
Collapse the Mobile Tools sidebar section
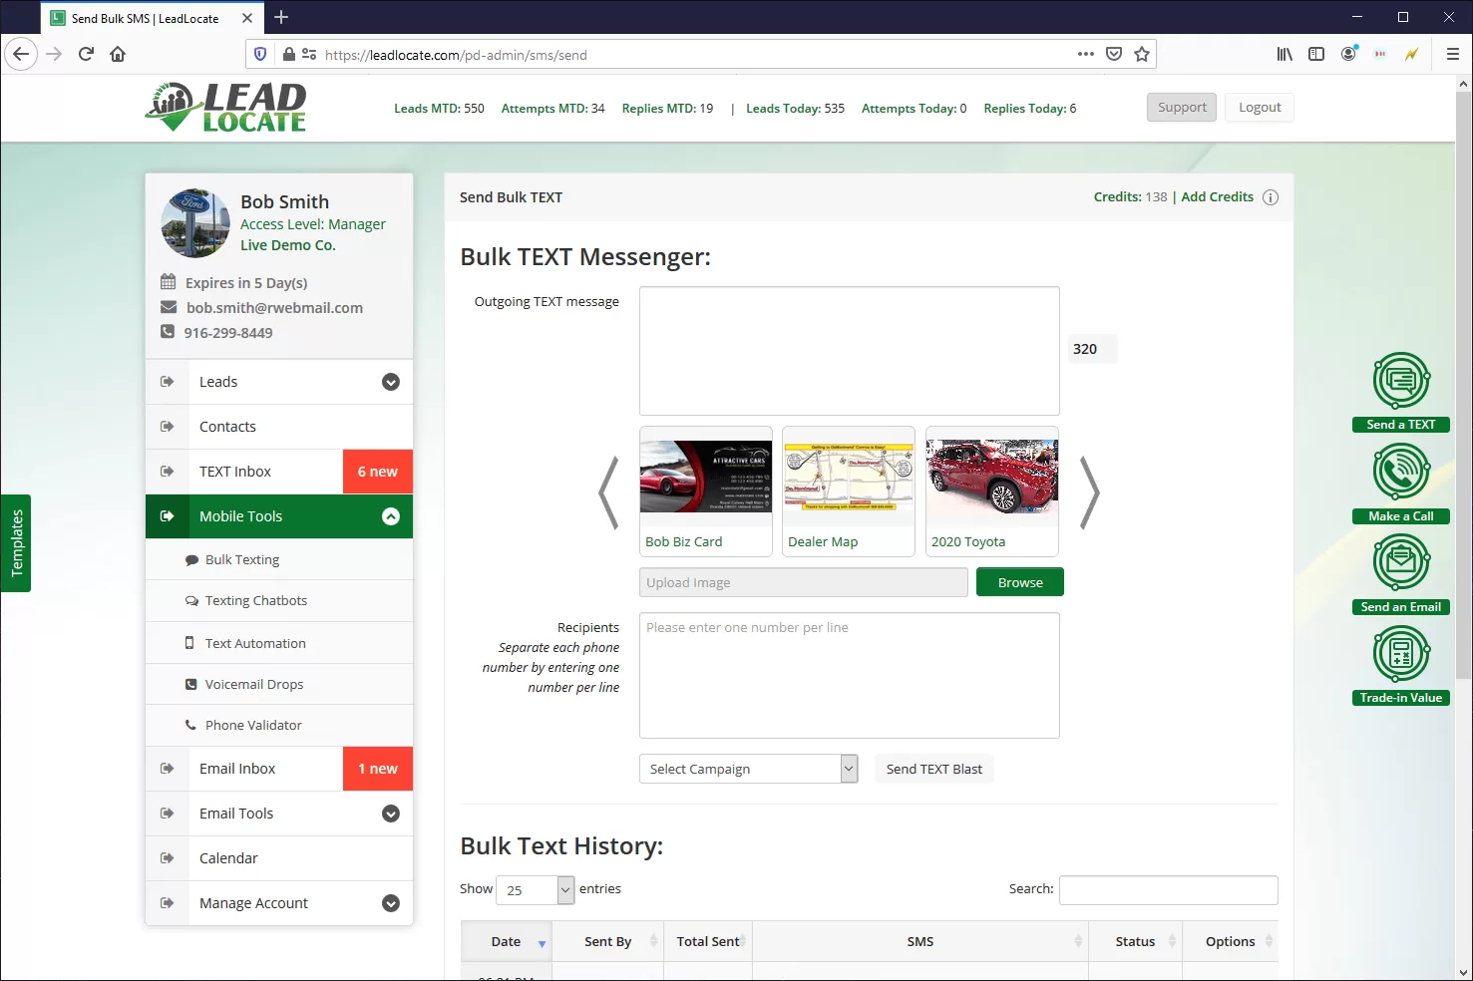point(391,516)
